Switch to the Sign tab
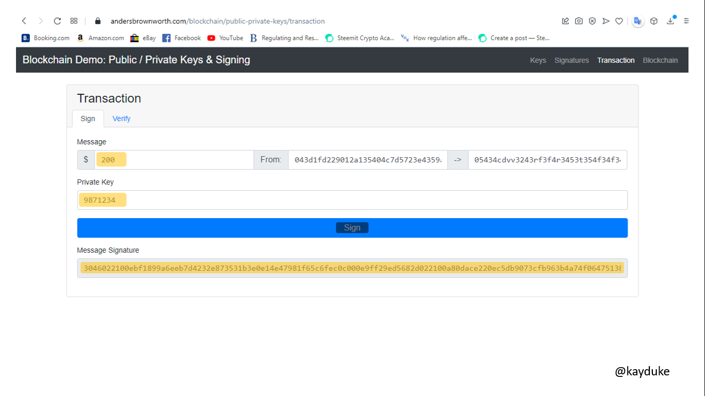Image resolution: width=705 pixels, height=396 pixels. 88,119
